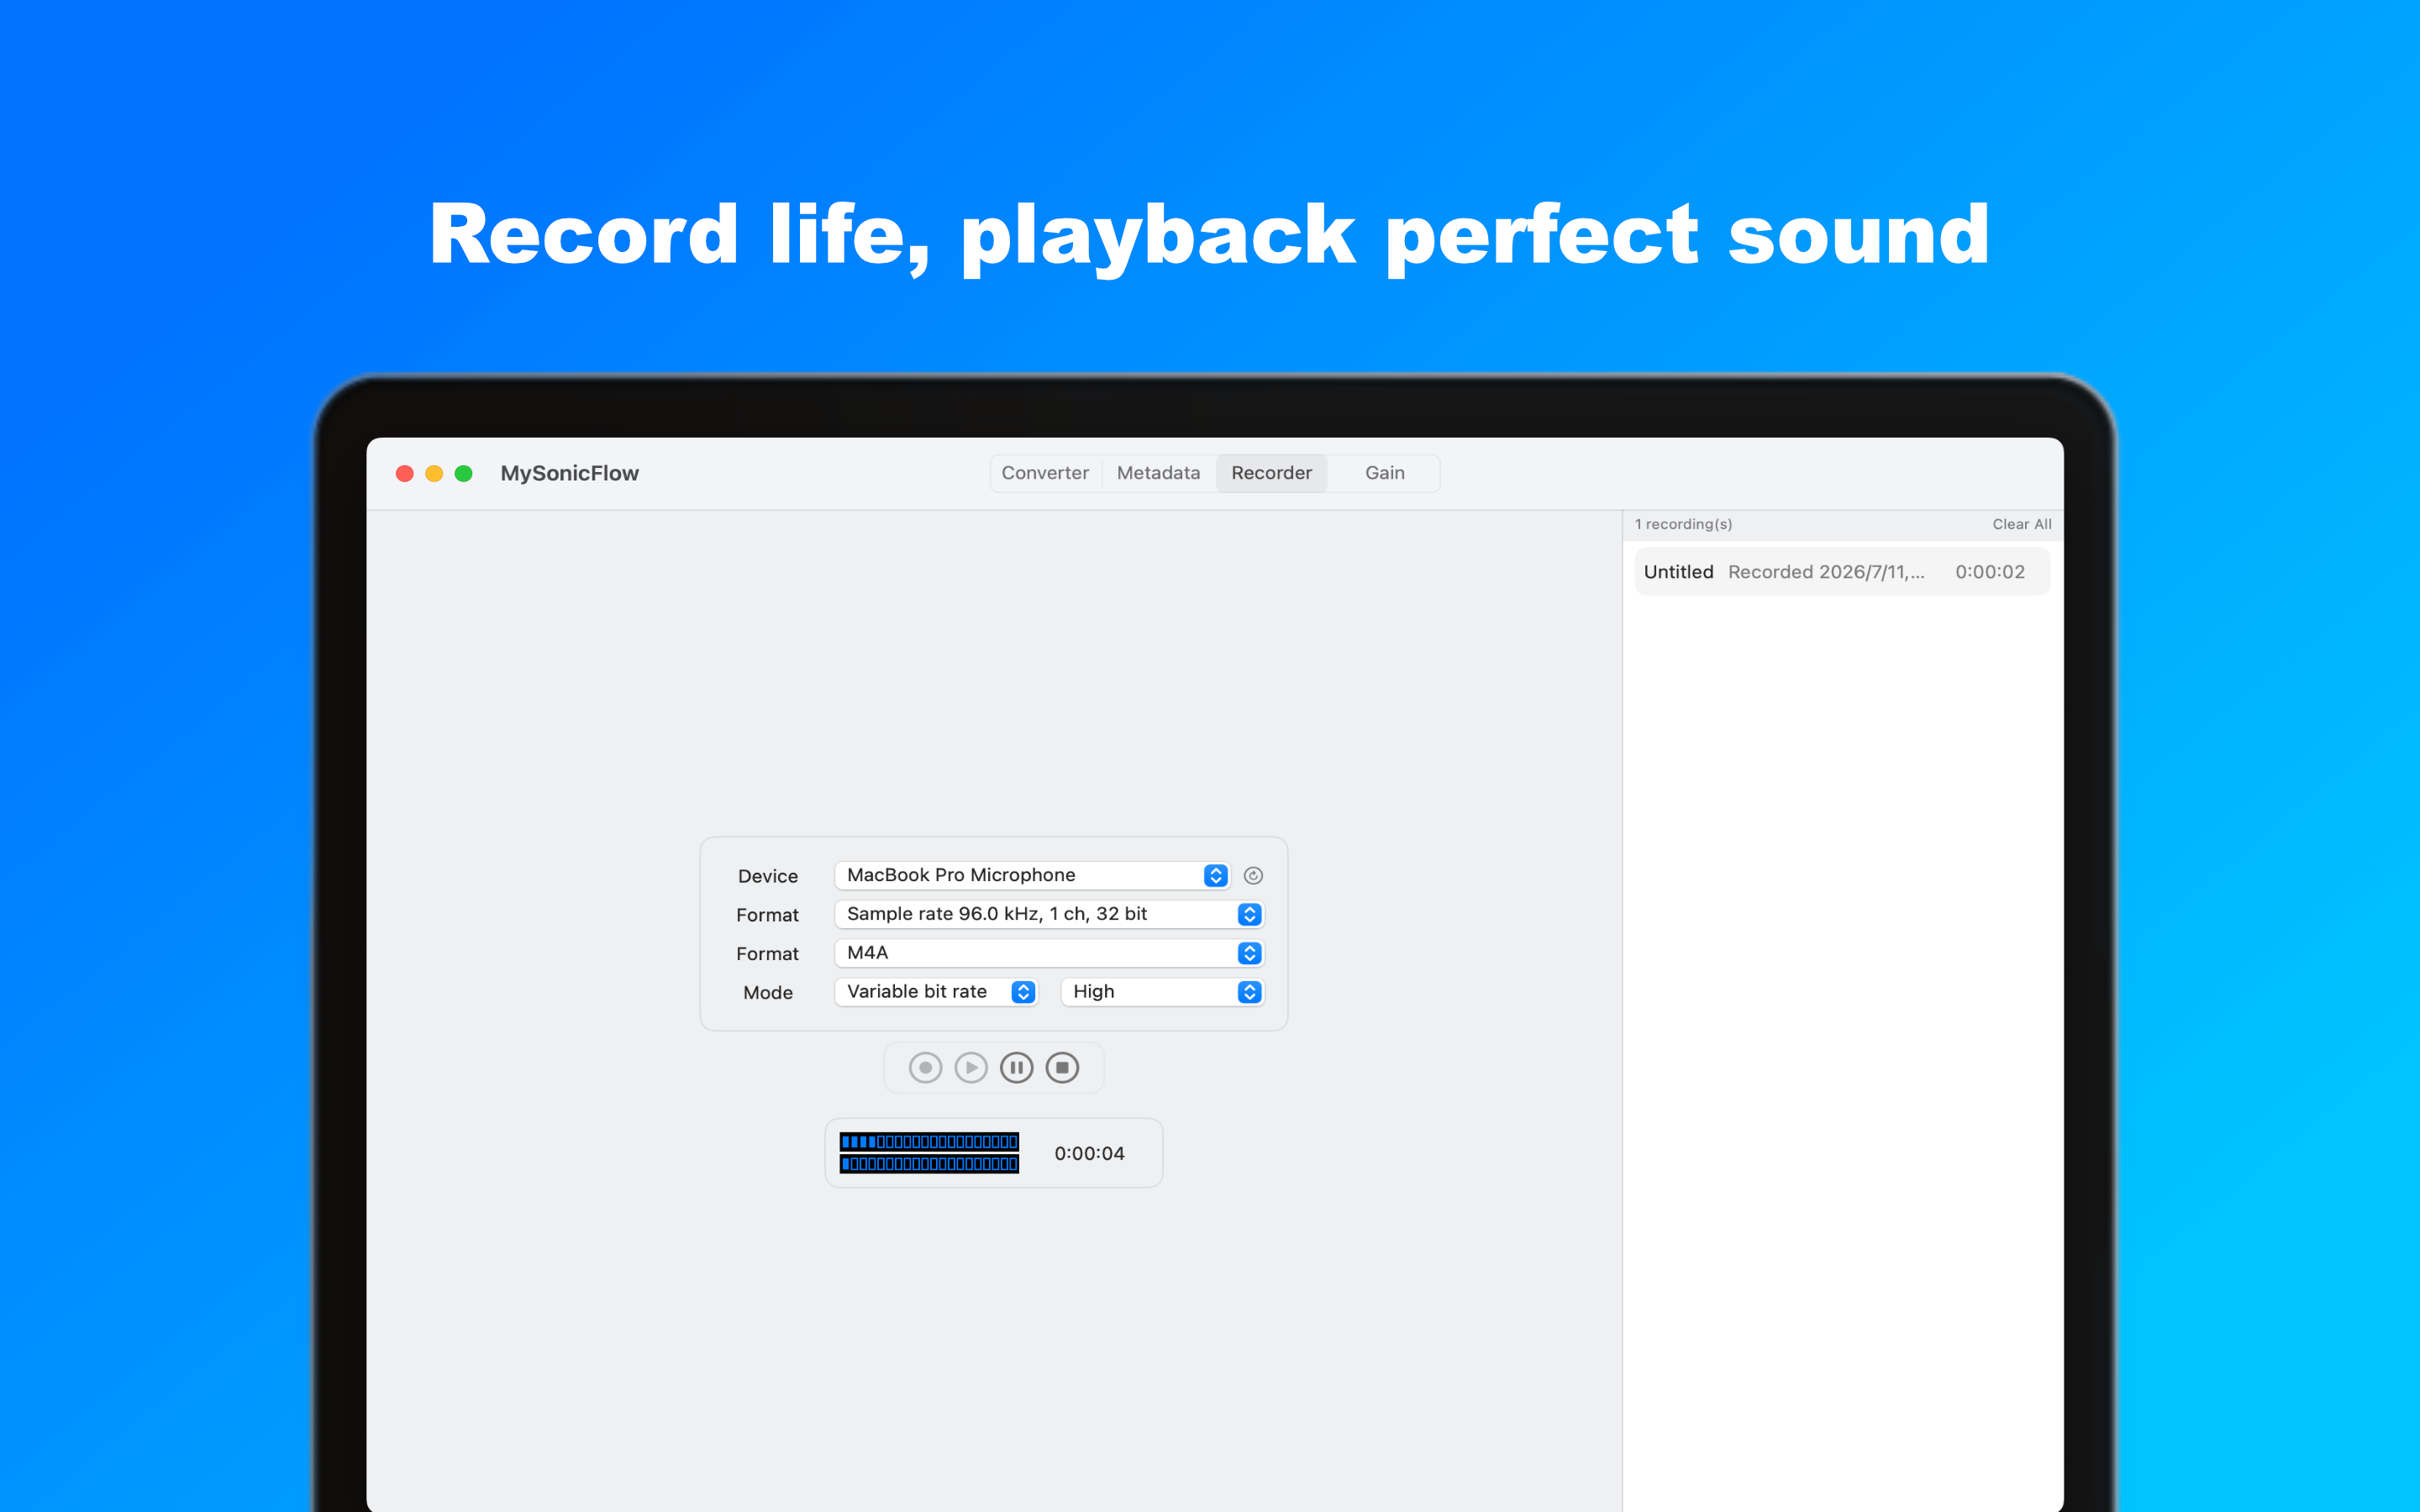Minimize the MySonicFlow window
Screen dimensions: 2420x1512
(434, 473)
